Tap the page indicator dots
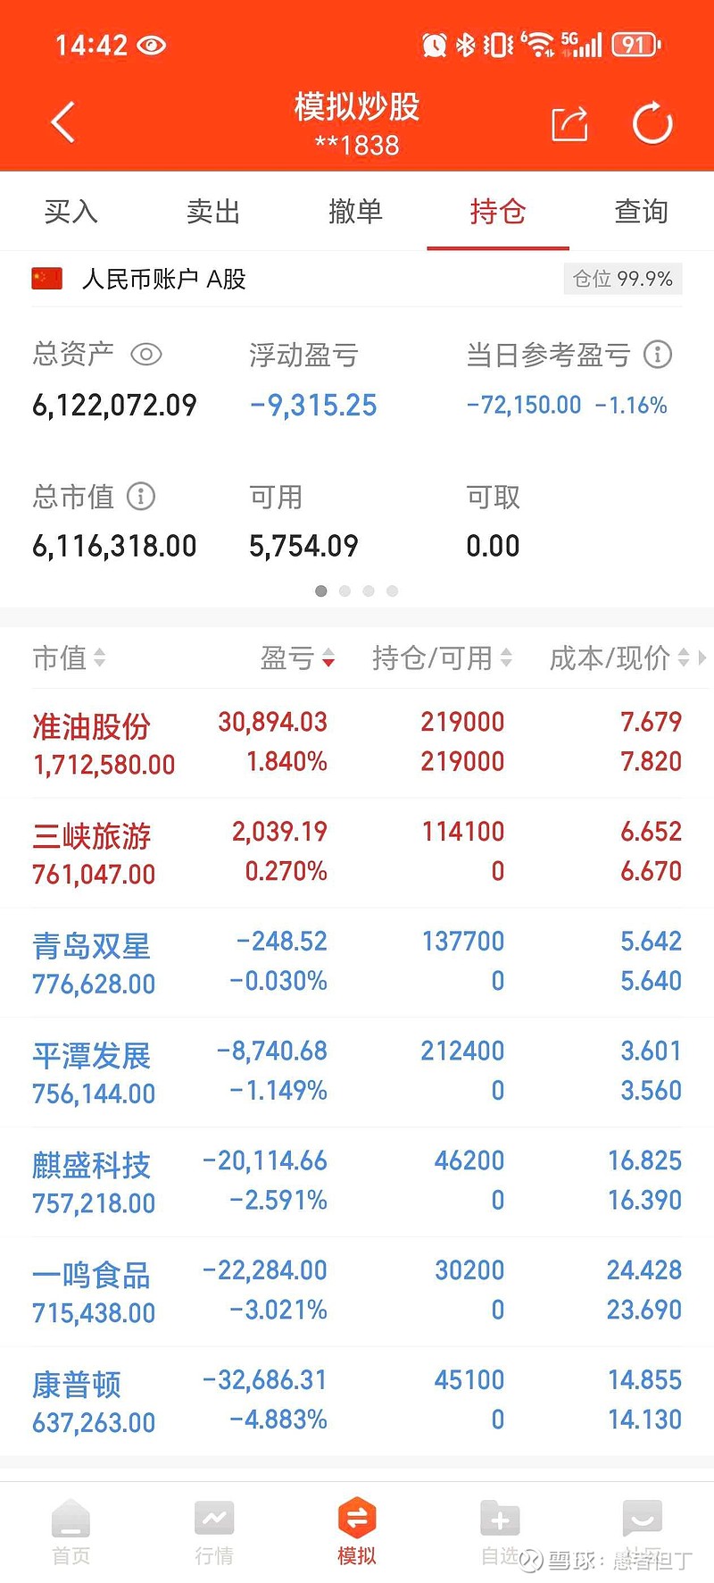 tap(357, 590)
